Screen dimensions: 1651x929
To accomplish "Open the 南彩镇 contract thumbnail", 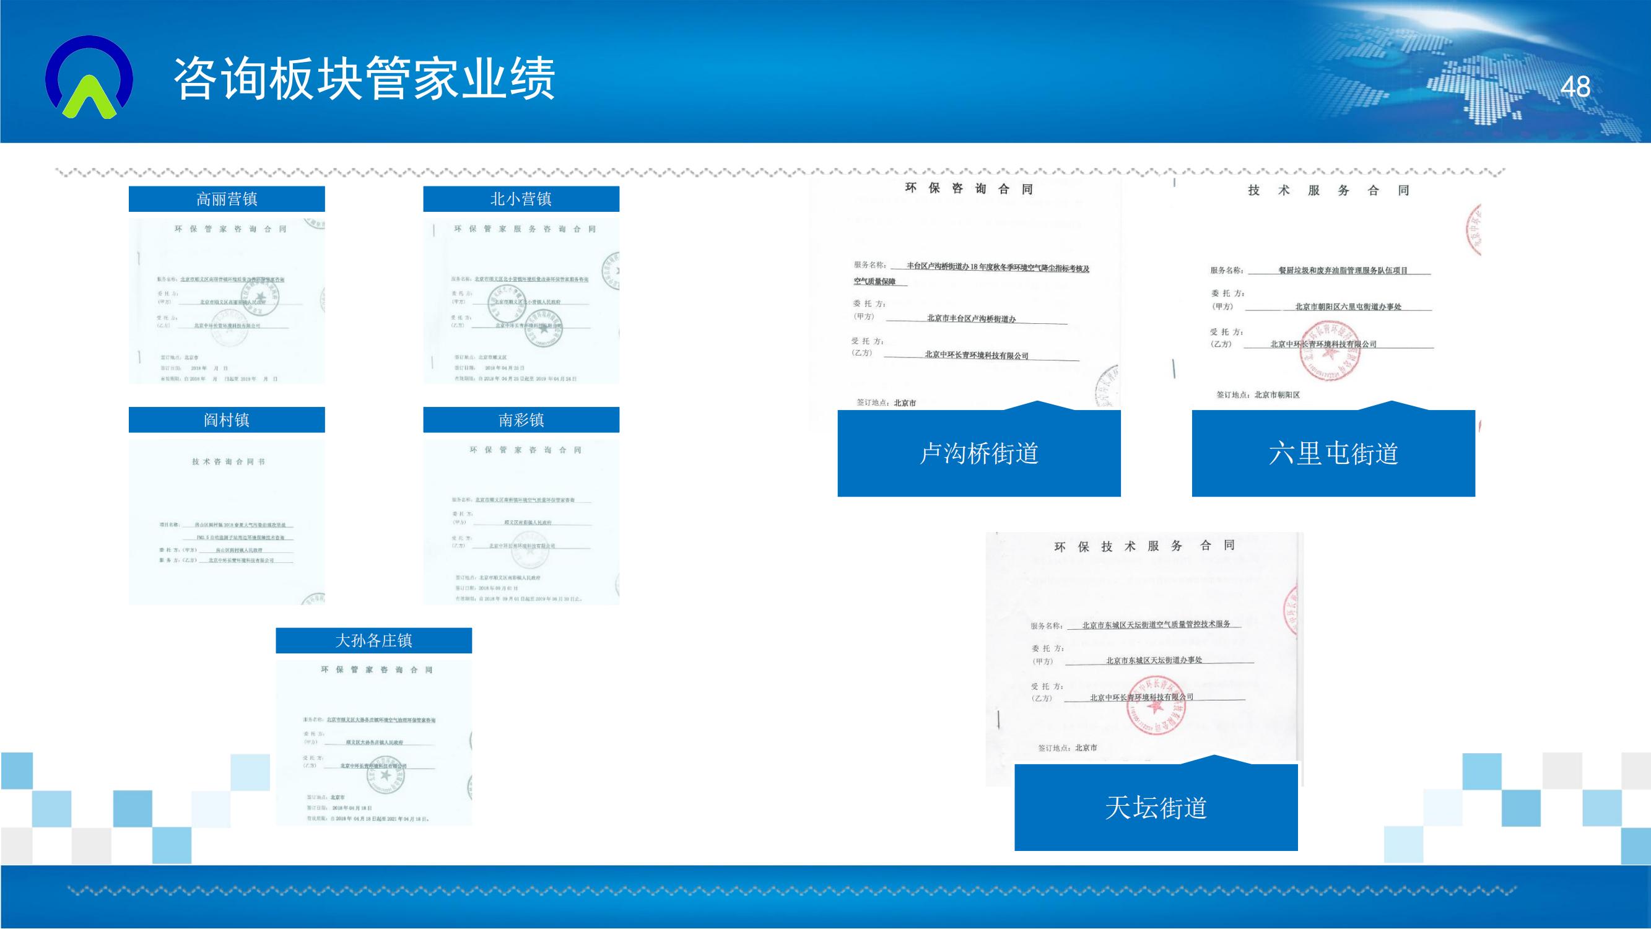I will click(x=520, y=521).
